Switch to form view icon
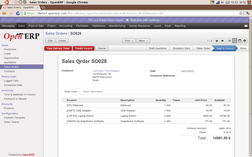The image size is (252, 157). (x=235, y=41)
